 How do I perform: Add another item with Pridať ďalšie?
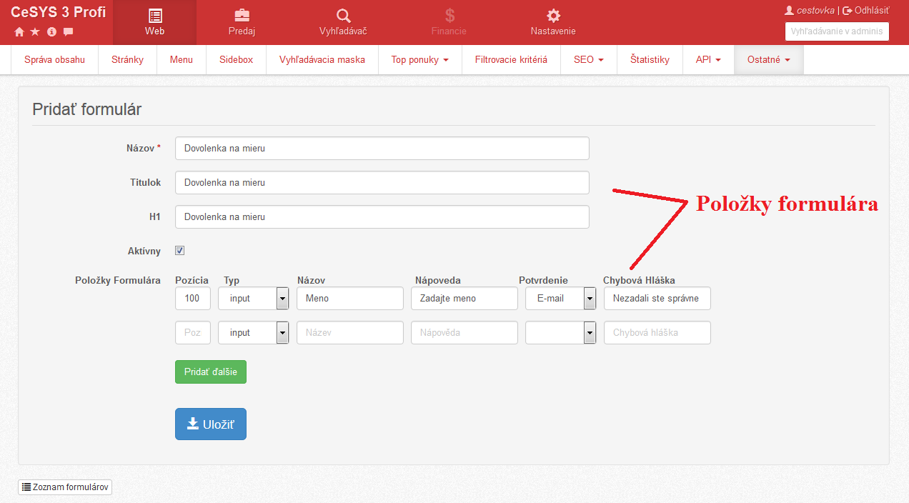[211, 372]
